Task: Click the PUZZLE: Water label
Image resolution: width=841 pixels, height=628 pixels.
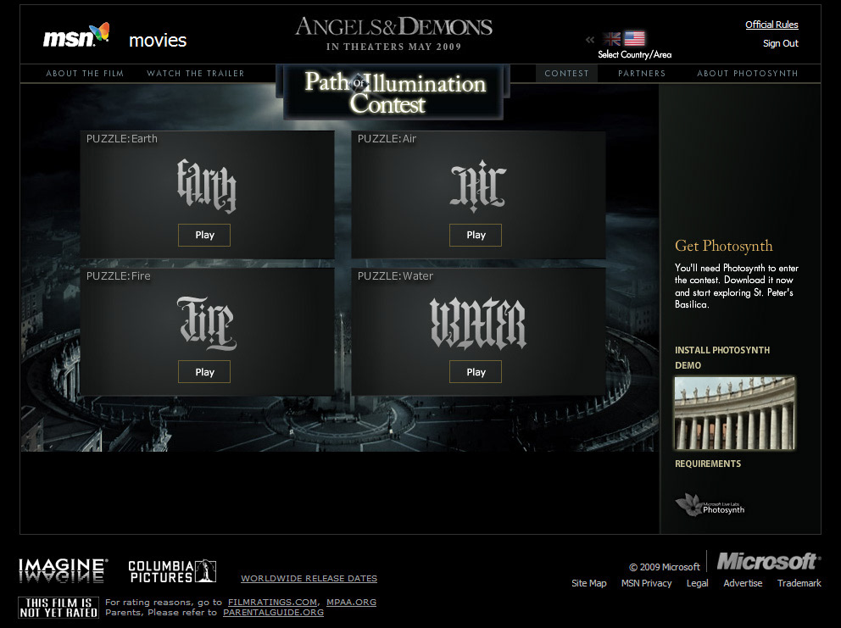Action: pyautogui.click(x=395, y=276)
